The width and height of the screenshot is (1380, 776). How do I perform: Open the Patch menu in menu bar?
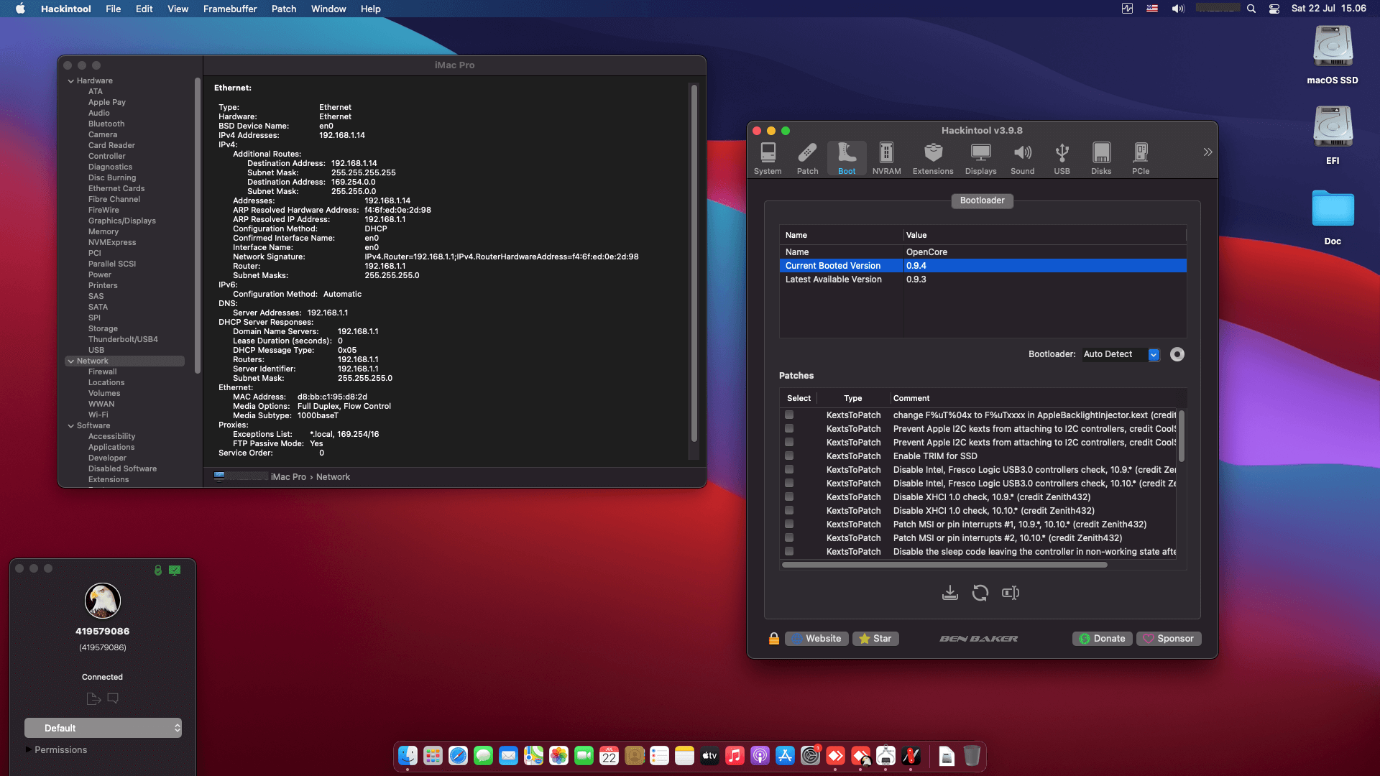(x=284, y=9)
